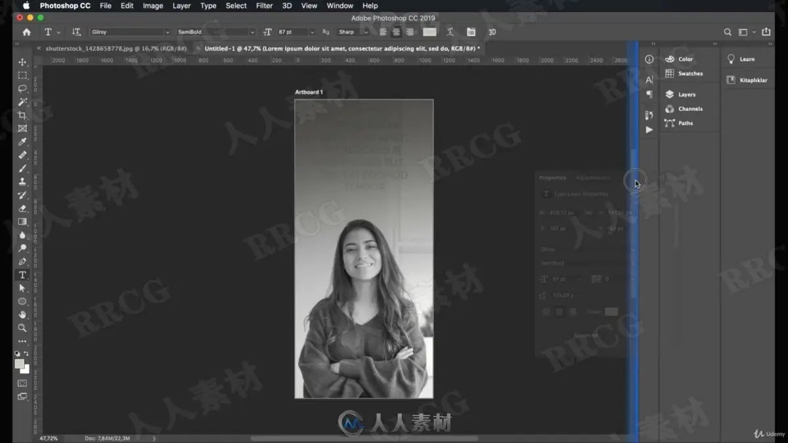
Task: Switch to the shutterstock_1428658778.jpg tab
Action: point(116,49)
